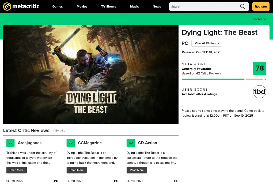Click the red negative reviews bar segment

265,79
